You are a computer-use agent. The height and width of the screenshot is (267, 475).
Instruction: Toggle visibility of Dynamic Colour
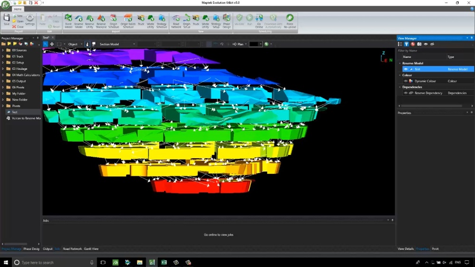tap(406, 81)
